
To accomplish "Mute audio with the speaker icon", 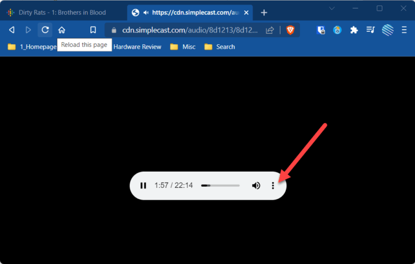I will (256, 186).
